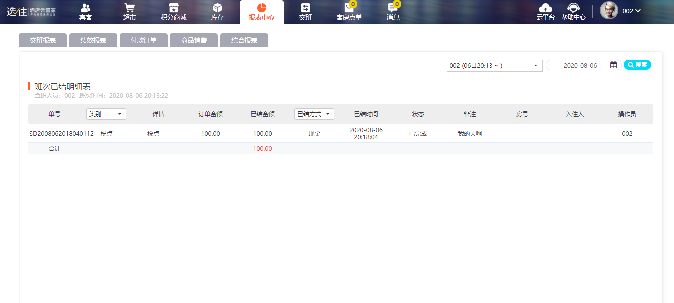The width and height of the screenshot is (674, 303).
Task: Click the 选住 logo
Action: [31, 11]
